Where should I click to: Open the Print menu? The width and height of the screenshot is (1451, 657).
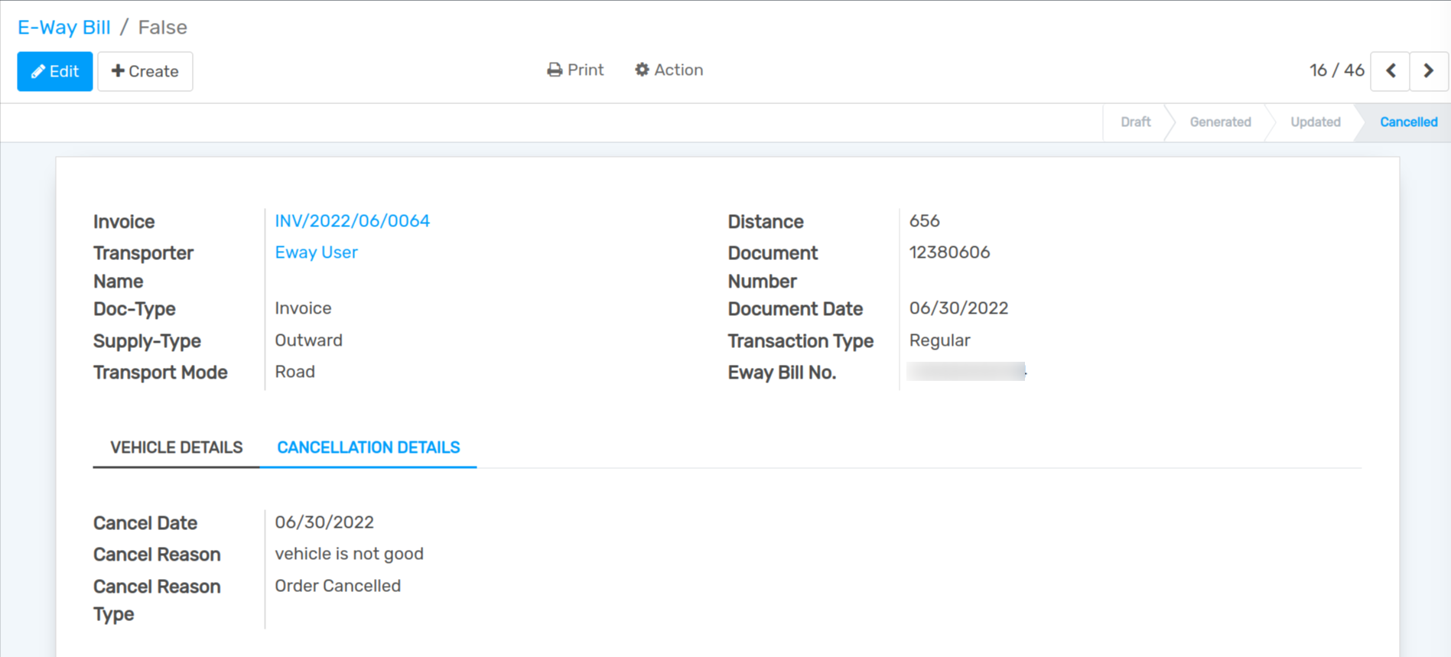[575, 70]
